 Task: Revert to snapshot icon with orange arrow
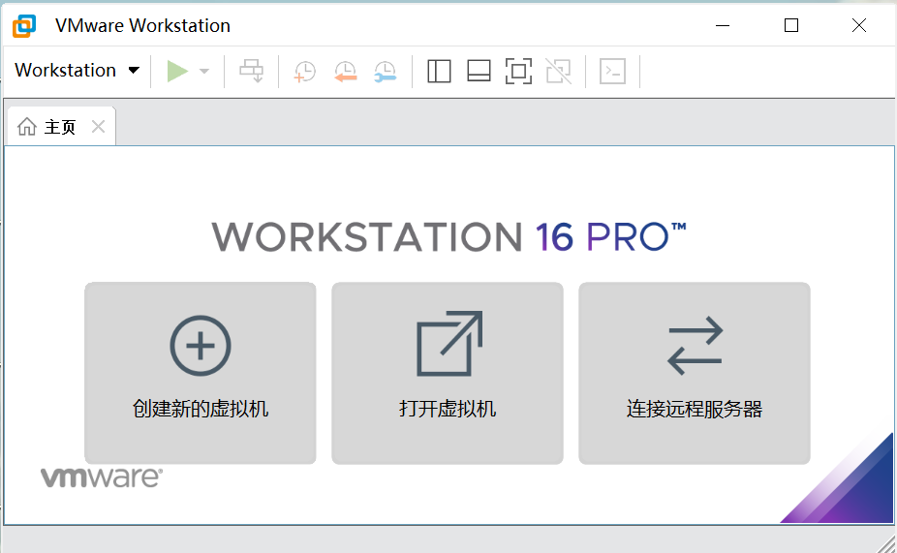click(346, 72)
